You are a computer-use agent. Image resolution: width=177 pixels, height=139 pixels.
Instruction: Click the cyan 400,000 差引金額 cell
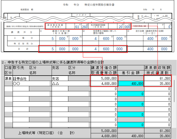tap(131, 84)
